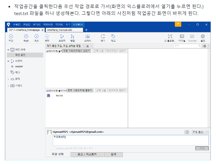Open the list view mode dropdown
This screenshot has width=216, height=164.
[x=89, y=46]
